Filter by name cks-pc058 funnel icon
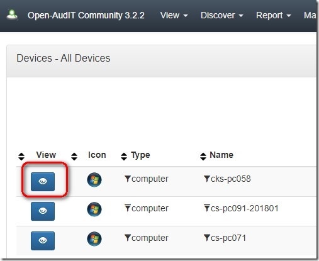 click(207, 179)
